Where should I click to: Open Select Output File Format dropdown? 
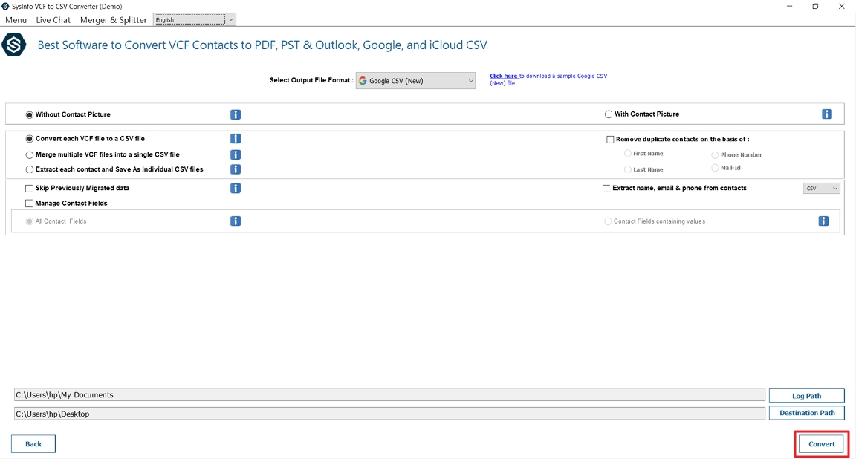coord(415,81)
